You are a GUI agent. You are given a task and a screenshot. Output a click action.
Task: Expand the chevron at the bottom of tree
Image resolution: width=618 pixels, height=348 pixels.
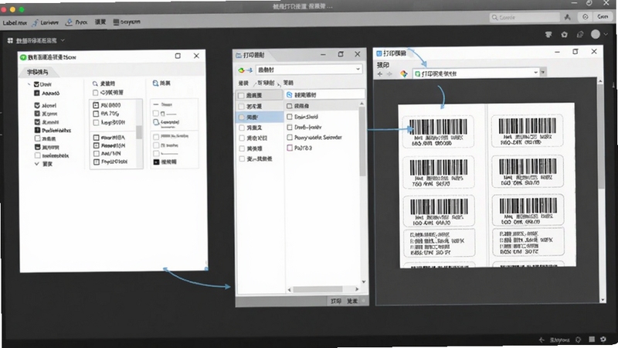pyautogui.click(x=36, y=164)
